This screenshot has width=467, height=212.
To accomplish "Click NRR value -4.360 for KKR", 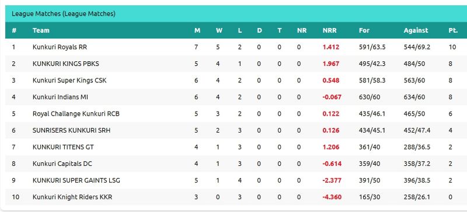I will (x=332, y=197).
